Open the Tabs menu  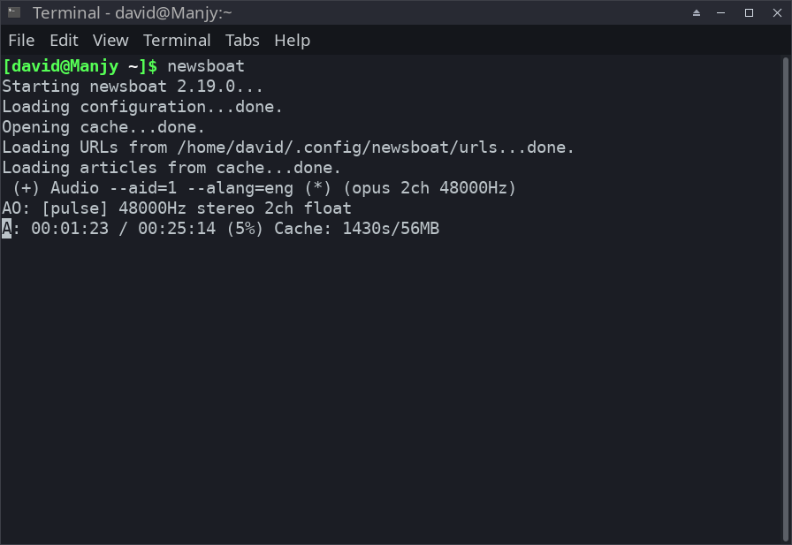pyautogui.click(x=242, y=41)
